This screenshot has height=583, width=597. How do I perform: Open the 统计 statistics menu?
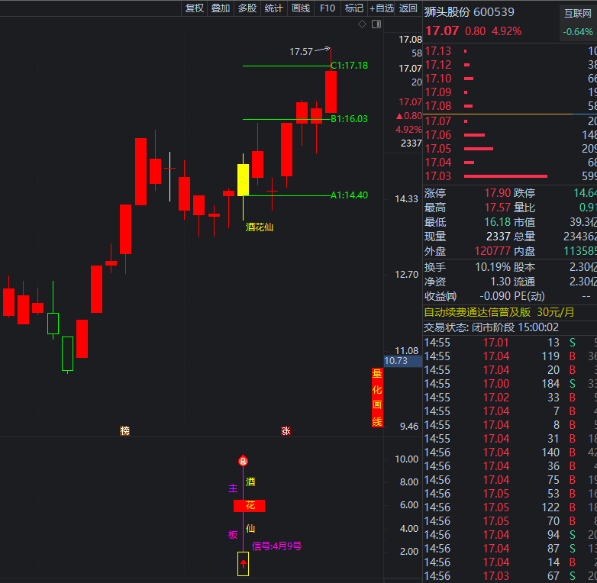tap(273, 8)
